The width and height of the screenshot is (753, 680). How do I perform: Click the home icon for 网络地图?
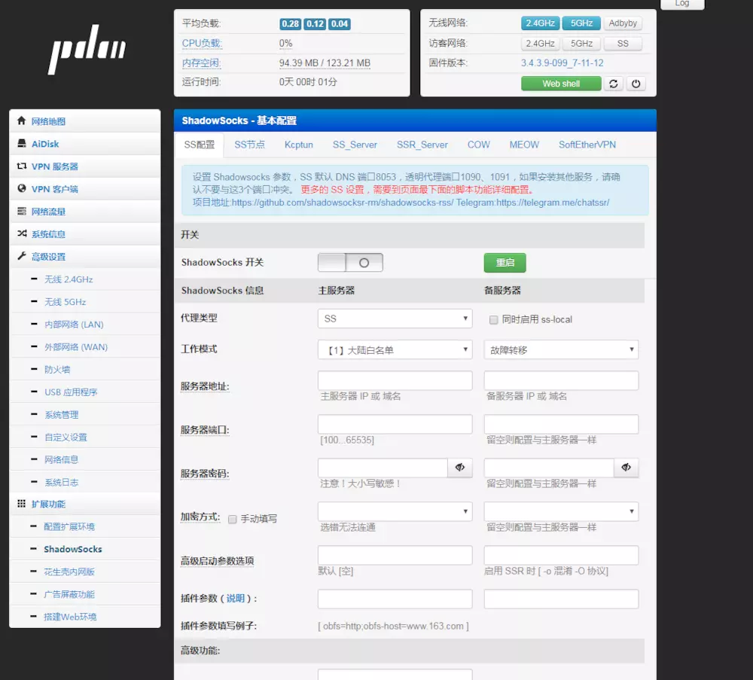point(22,121)
